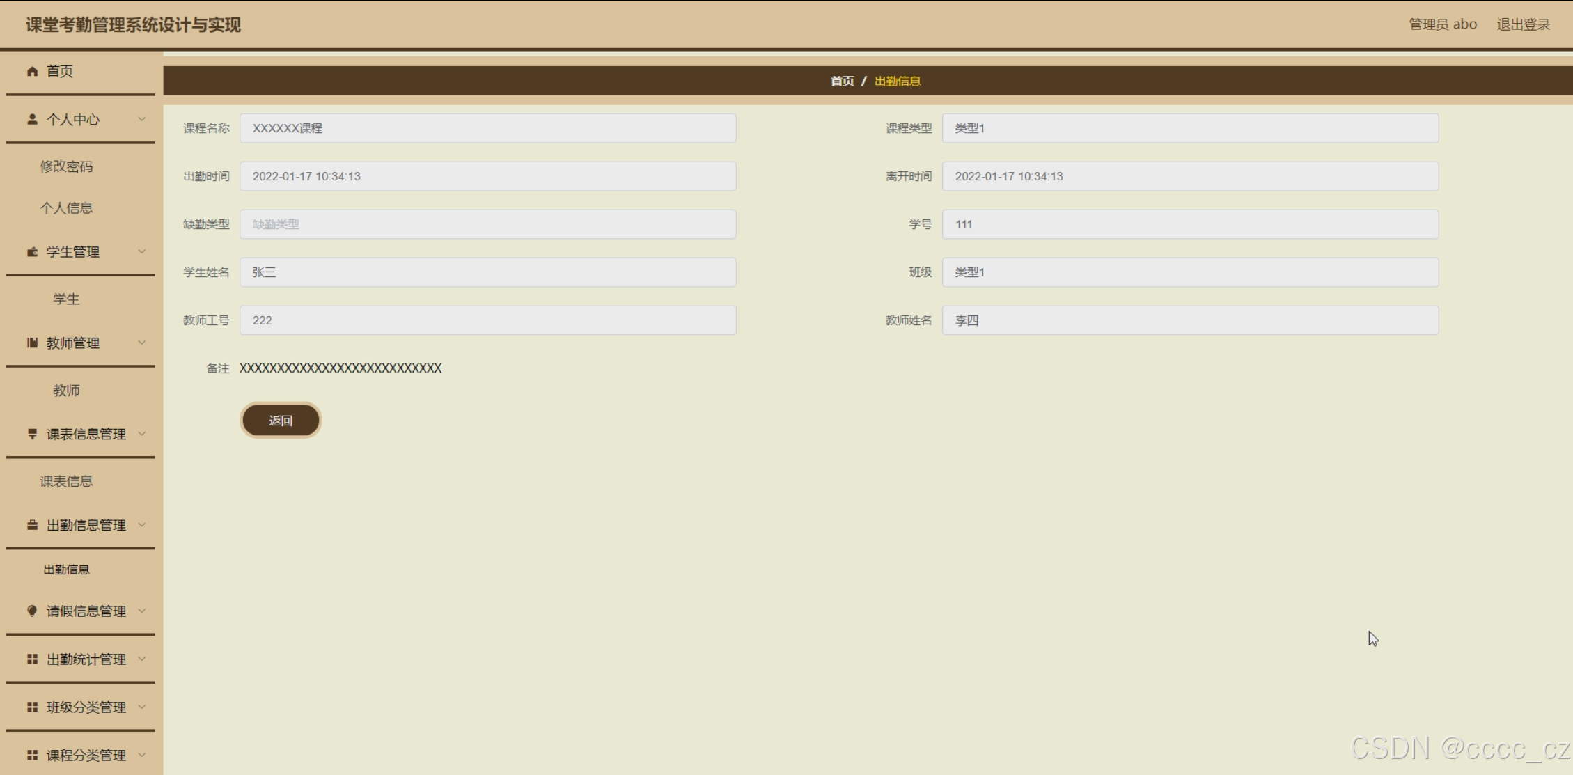1573x775 pixels.
Task: Click the person icon beside 个人中心
Action: click(32, 119)
